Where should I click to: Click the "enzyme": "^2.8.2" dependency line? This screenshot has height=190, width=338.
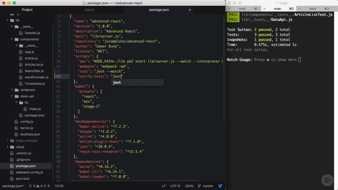pos(97,131)
